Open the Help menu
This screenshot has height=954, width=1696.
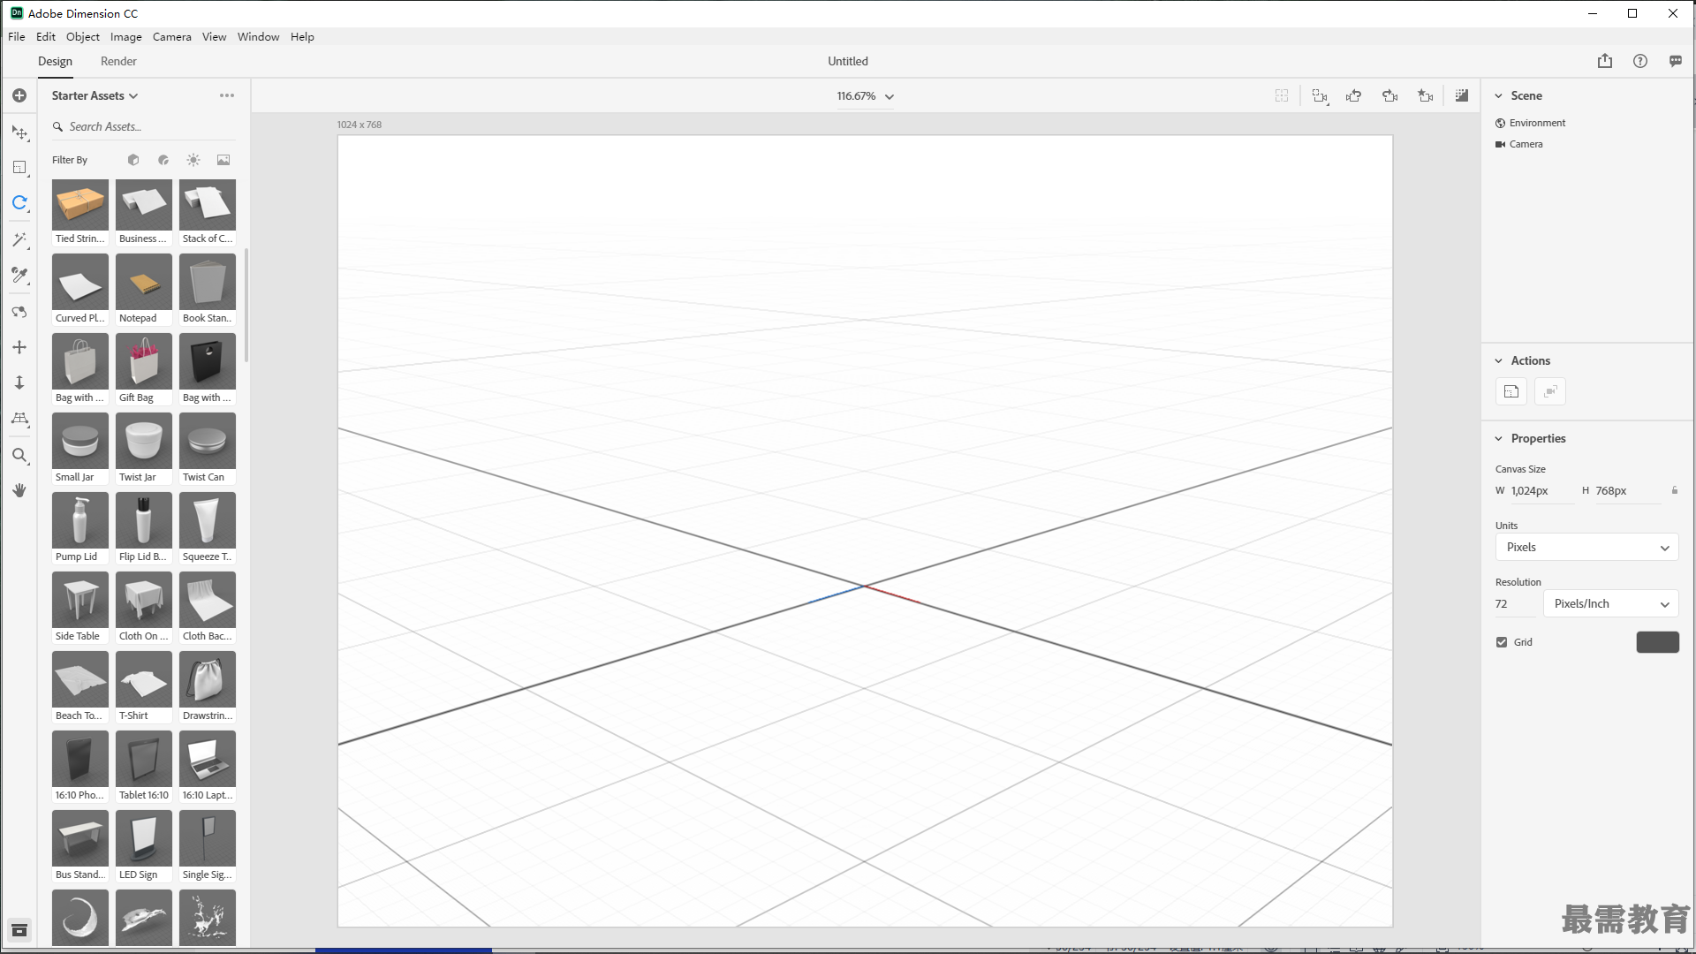pyautogui.click(x=302, y=36)
